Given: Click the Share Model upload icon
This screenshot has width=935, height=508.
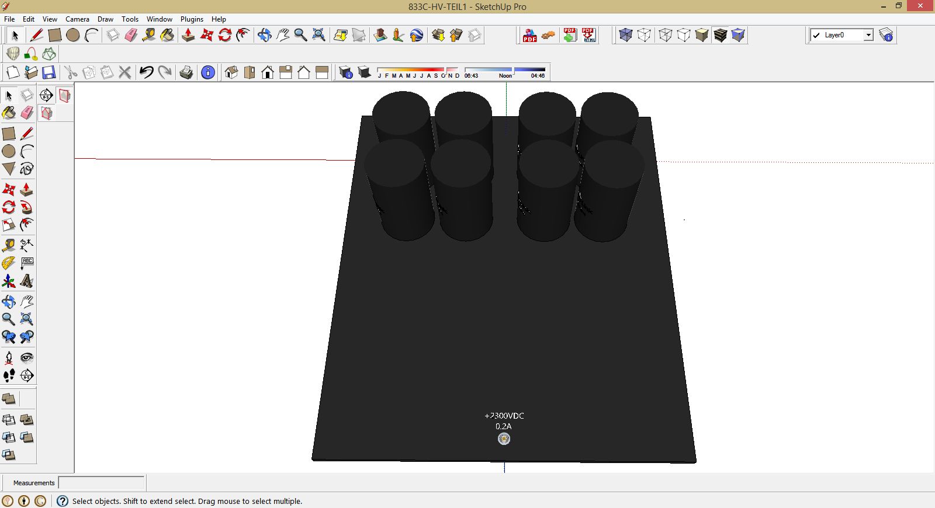Looking at the screenshot, I should click(456, 35).
